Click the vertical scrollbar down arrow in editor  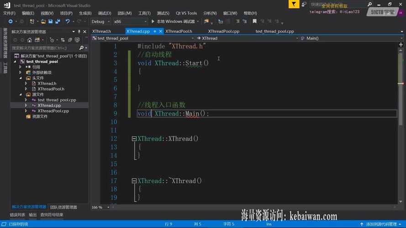coord(401,202)
